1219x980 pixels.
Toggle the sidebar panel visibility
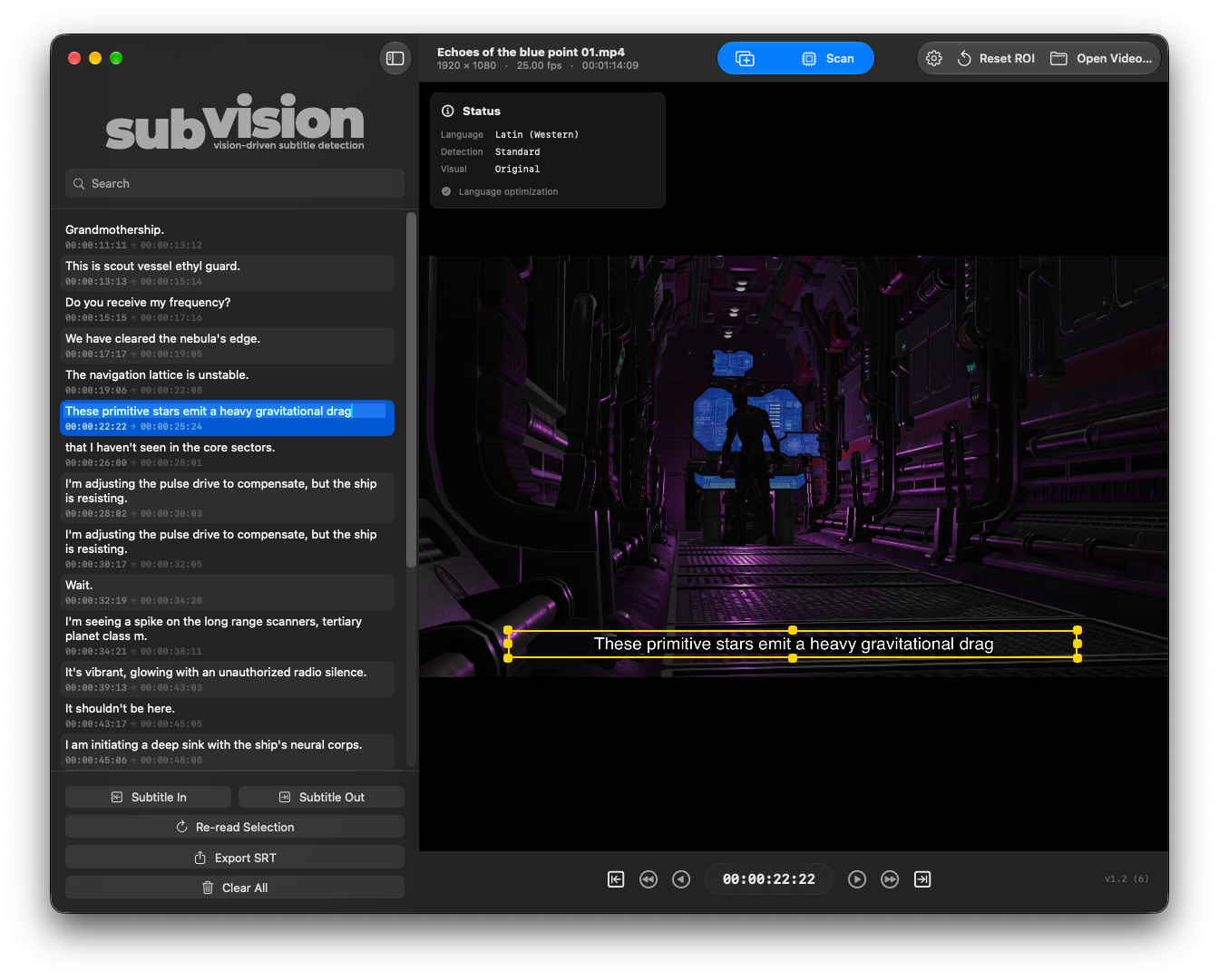tap(395, 58)
